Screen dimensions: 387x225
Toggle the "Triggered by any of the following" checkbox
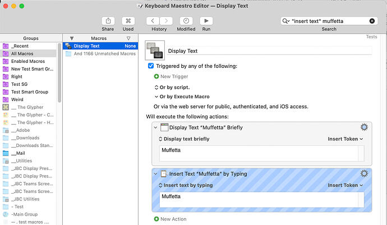(x=150, y=66)
